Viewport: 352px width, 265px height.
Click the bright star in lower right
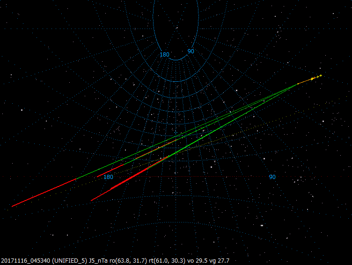pos(262,225)
